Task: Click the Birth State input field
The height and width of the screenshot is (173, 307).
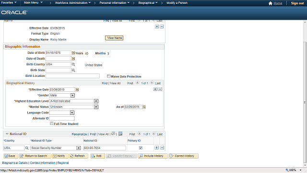Action: pyautogui.click(x=59, y=70)
